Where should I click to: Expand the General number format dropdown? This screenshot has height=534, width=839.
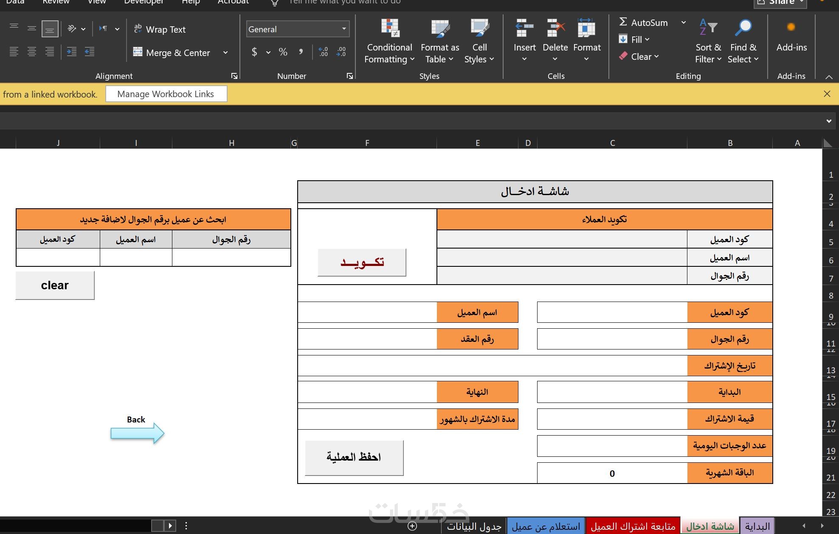click(343, 29)
